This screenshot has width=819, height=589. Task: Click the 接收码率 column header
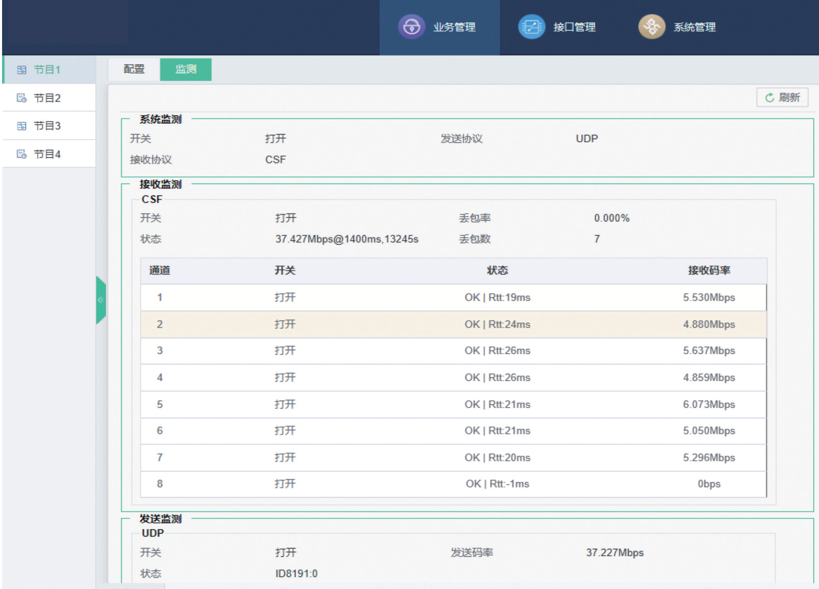709,271
